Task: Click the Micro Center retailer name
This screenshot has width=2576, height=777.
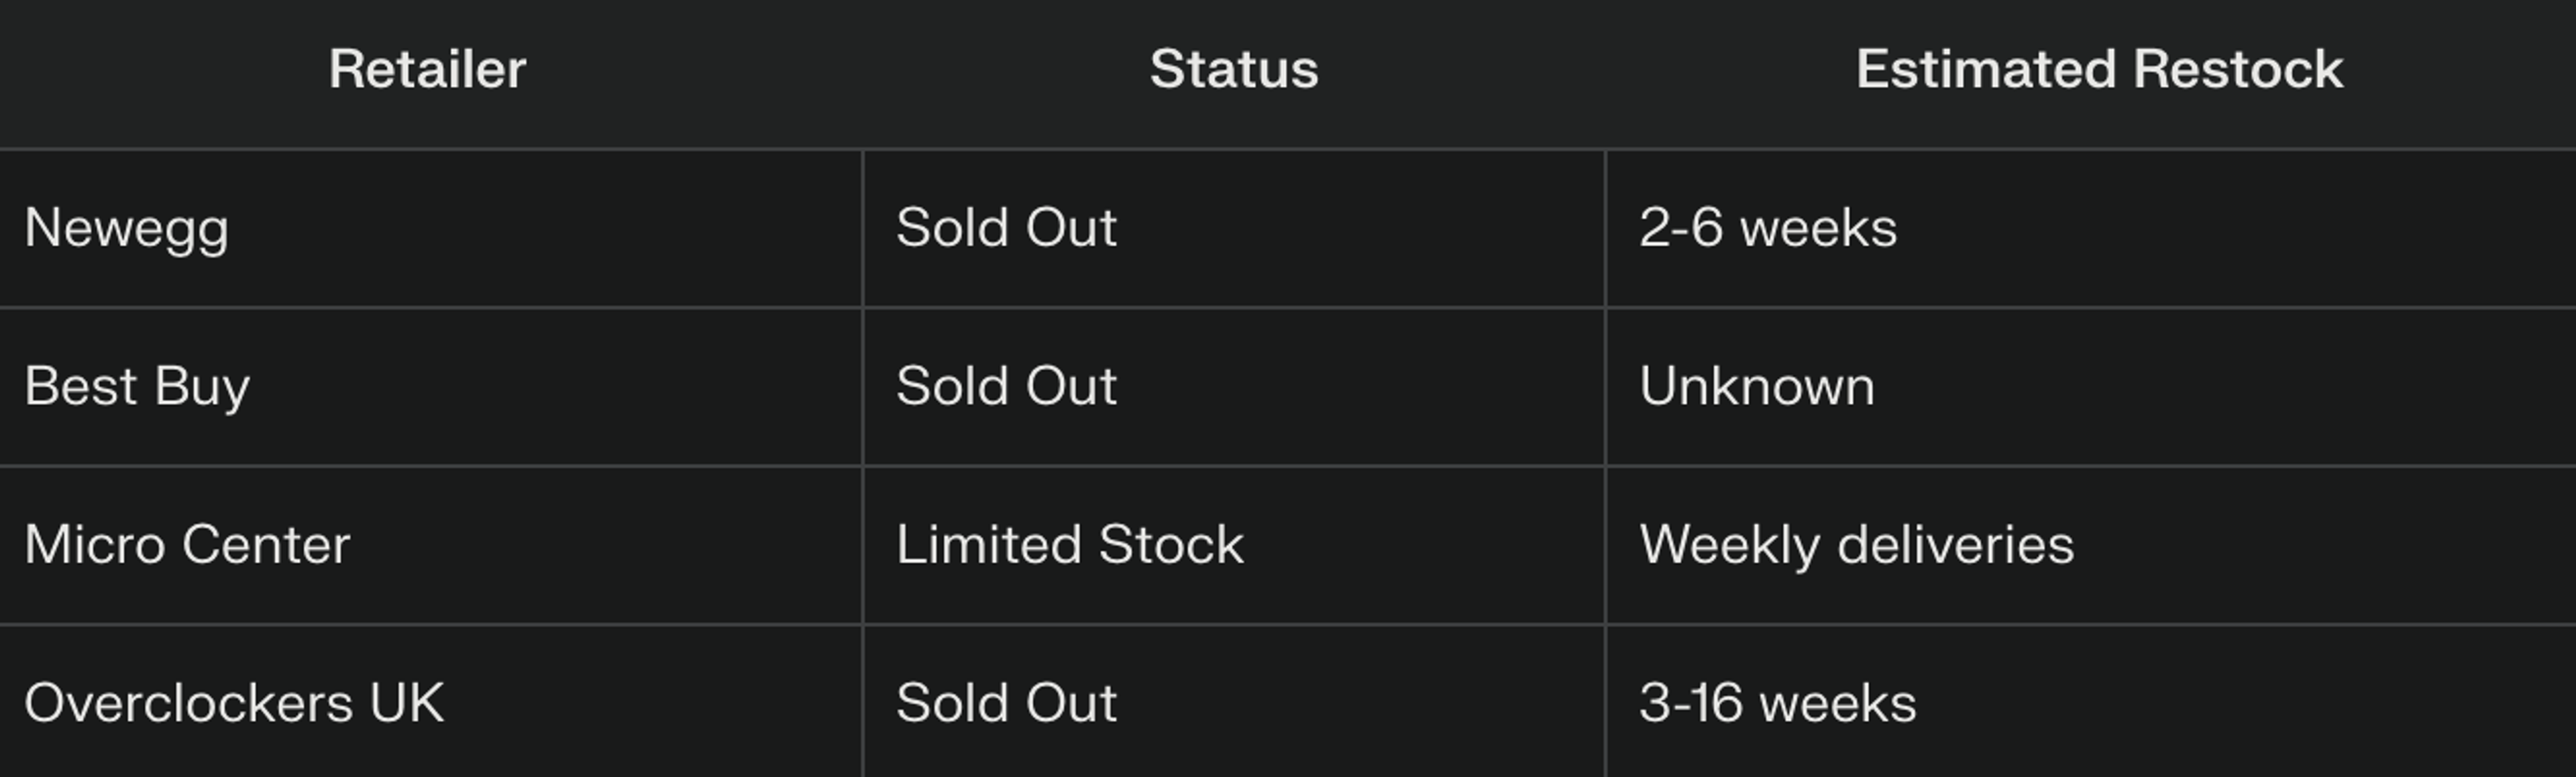Action: pos(187,545)
